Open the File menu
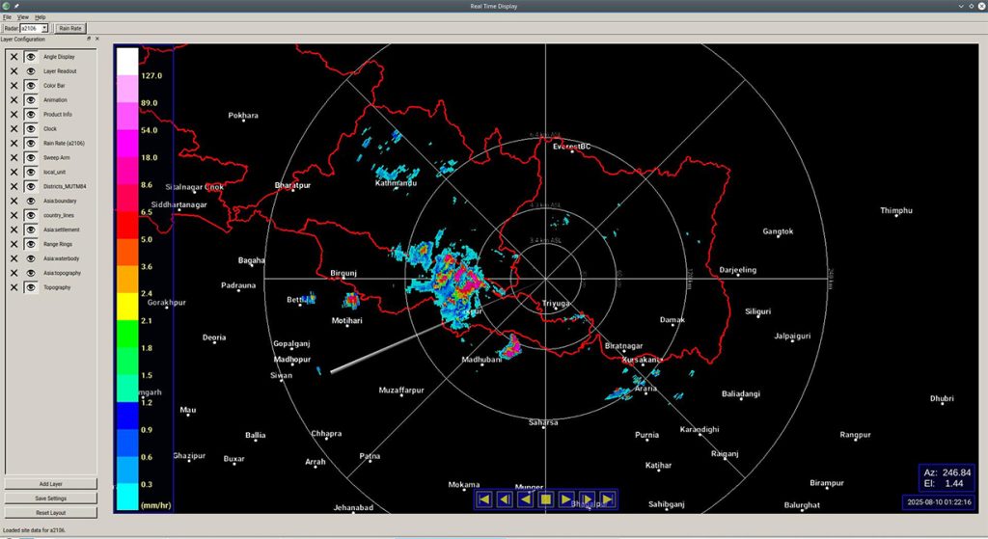 (x=7, y=17)
